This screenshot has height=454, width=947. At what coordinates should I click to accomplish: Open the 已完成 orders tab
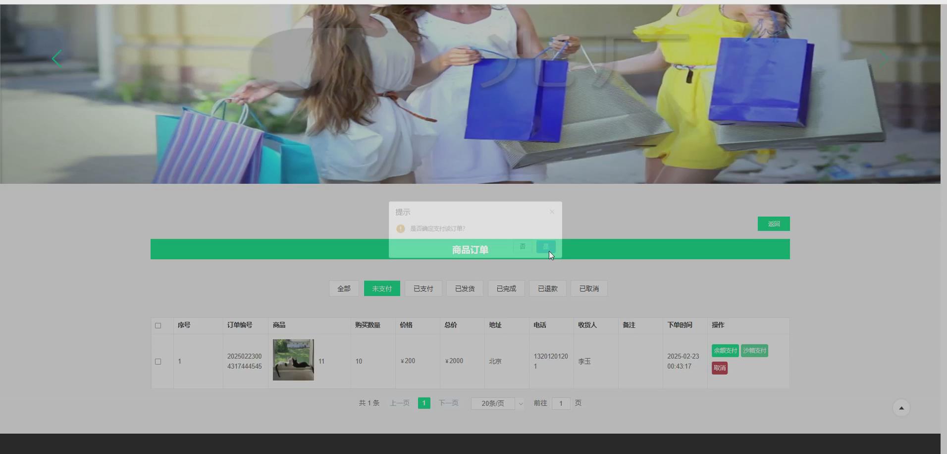click(x=506, y=288)
